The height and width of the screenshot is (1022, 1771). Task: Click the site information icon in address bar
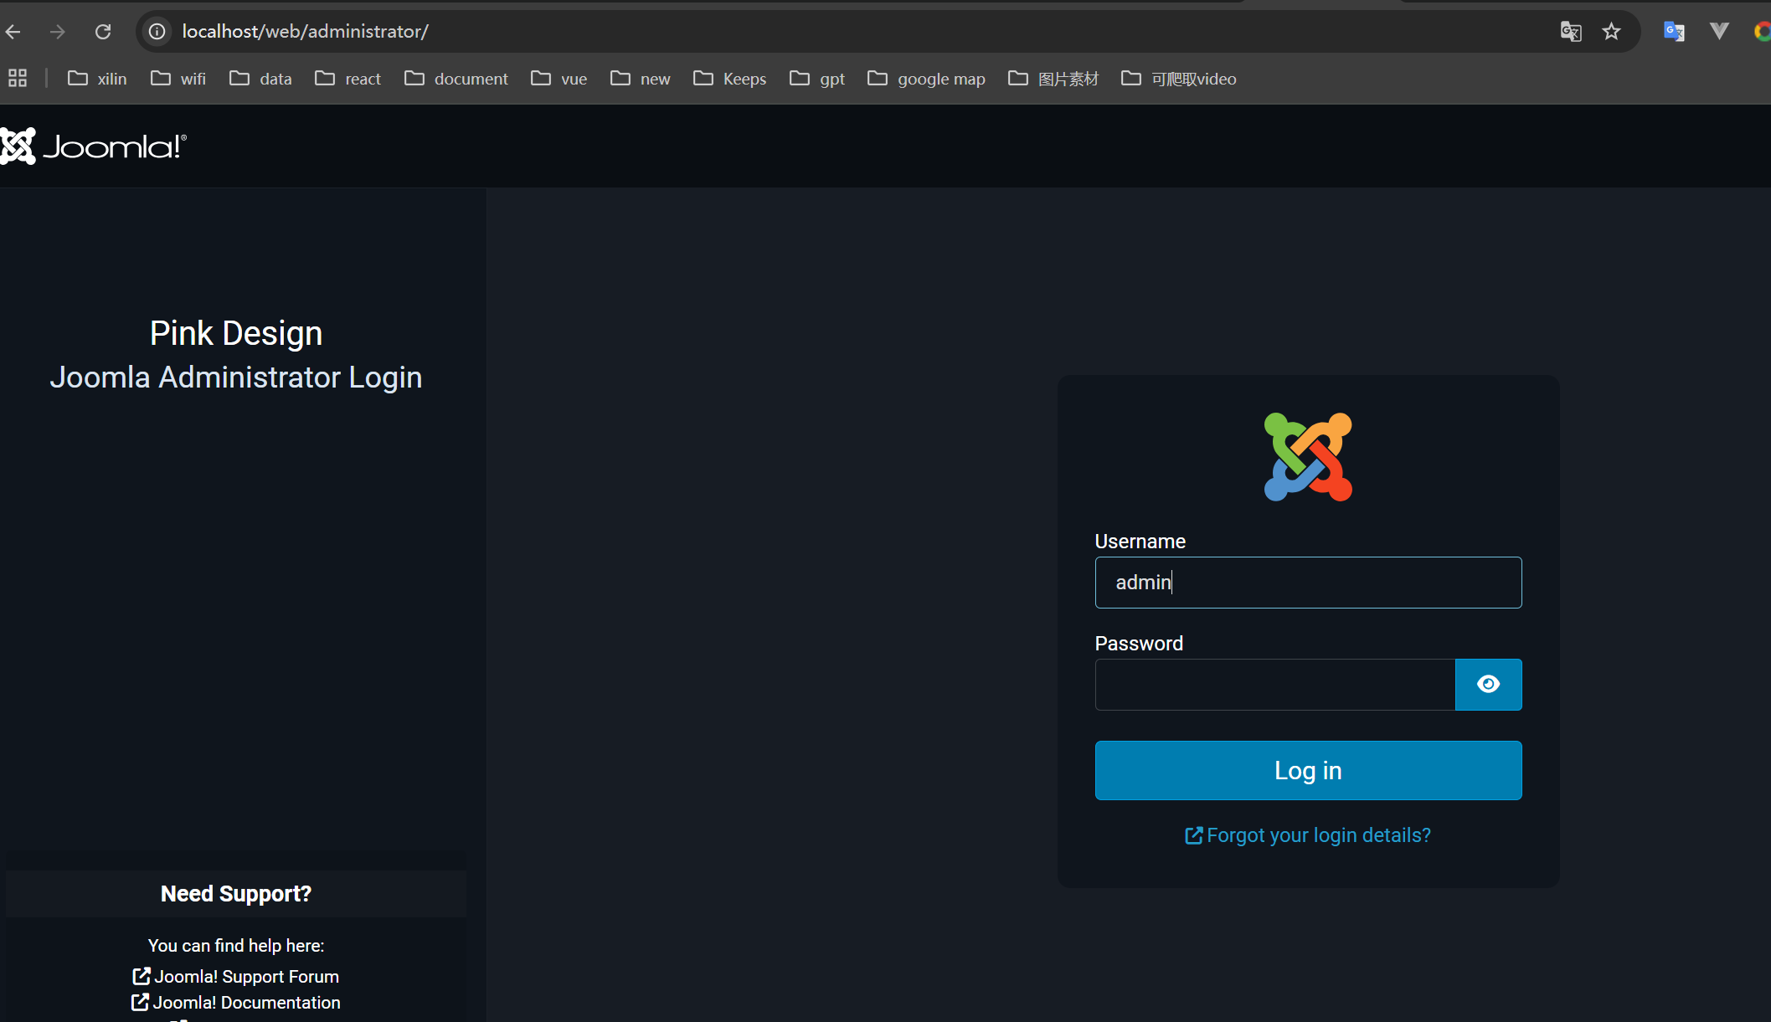click(x=157, y=32)
